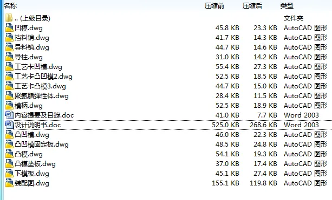Image resolution: width=332 pixels, height=200 pixels.
Task: Click the 45.8 KB original size value
Action: point(227,28)
